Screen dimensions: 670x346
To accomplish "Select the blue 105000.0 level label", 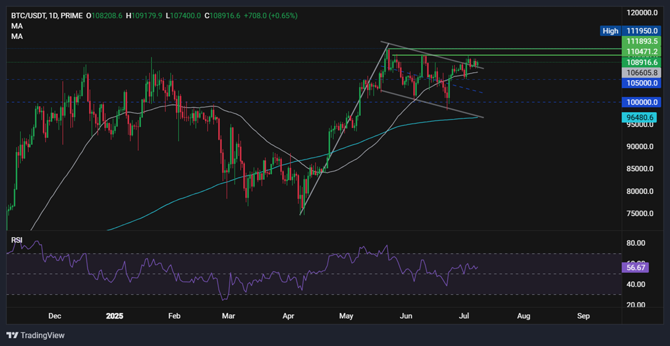I will [x=642, y=82].
